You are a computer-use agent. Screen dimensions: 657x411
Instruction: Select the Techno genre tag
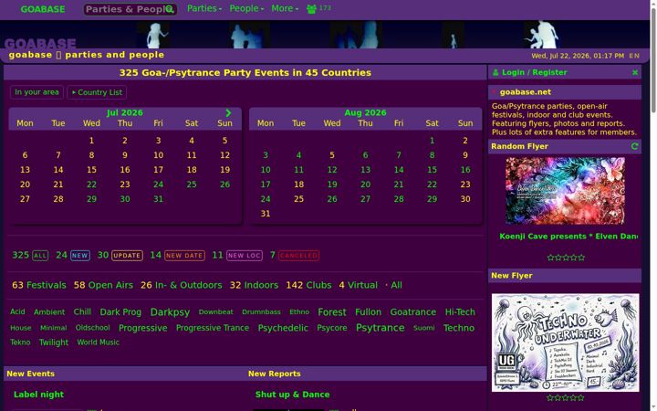[x=459, y=328]
